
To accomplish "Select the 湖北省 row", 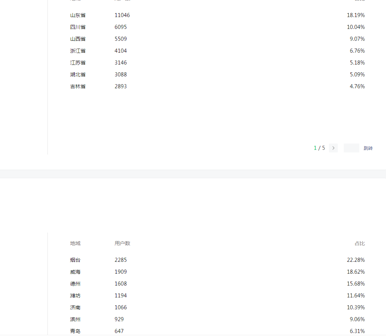I will pyautogui.click(x=78, y=75).
